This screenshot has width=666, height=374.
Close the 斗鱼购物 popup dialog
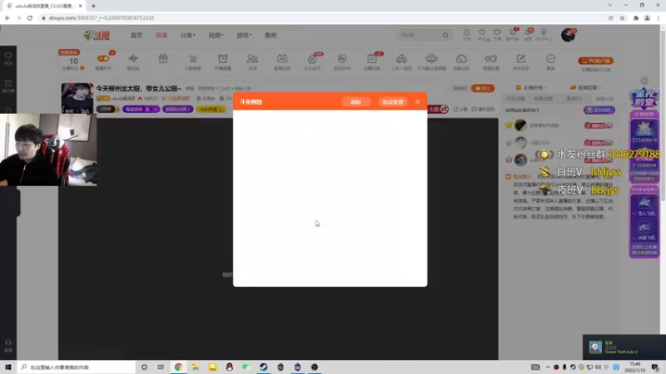(x=418, y=101)
